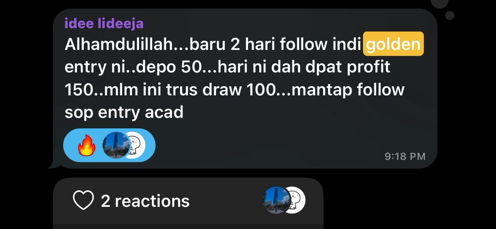Click the highlighted word golden
Viewport: 496px width, 229px height.
tap(393, 44)
